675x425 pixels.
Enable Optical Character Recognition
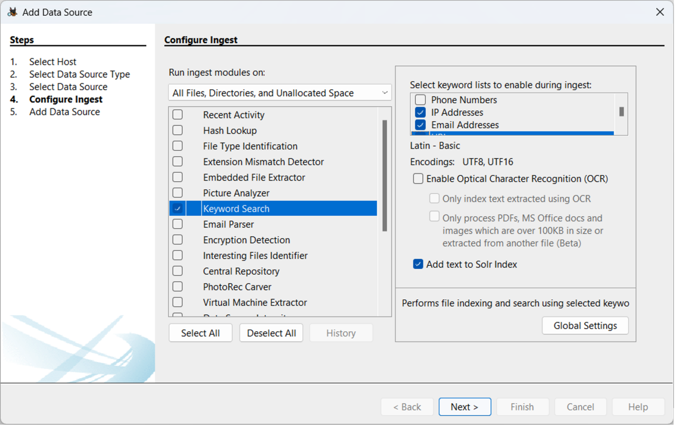coord(418,178)
